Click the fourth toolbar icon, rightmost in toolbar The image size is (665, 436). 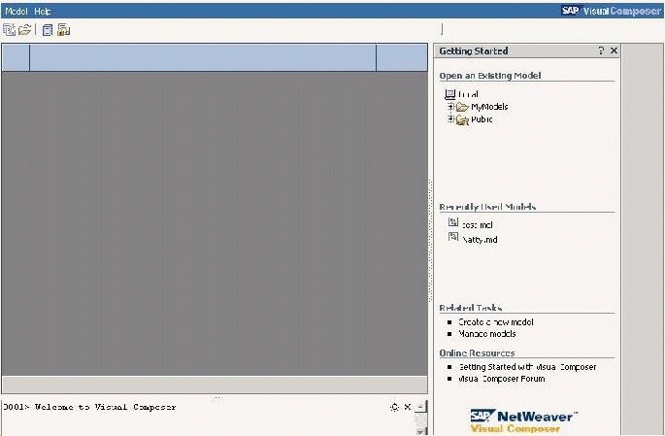(x=63, y=30)
